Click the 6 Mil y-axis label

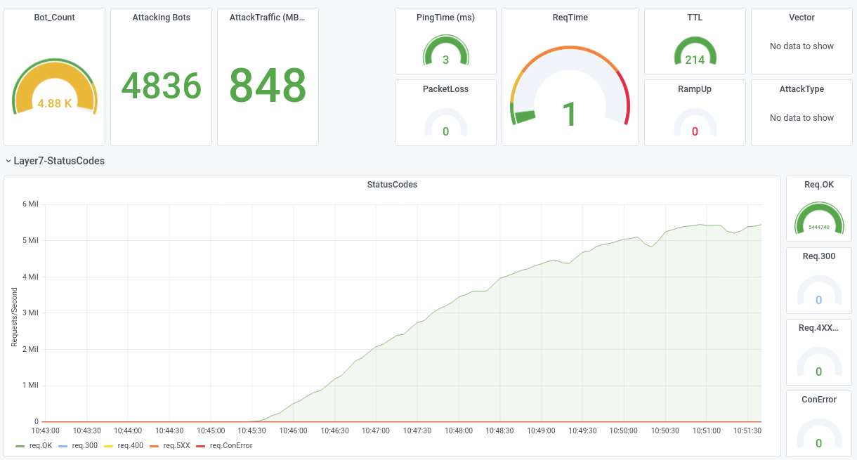30,204
